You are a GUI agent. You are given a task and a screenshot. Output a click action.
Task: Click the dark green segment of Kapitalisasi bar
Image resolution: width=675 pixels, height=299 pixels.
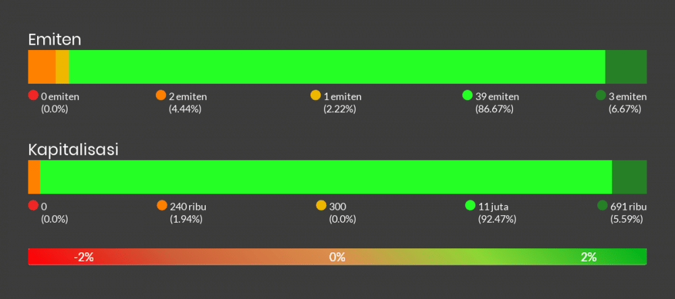click(x=629, y=177)
